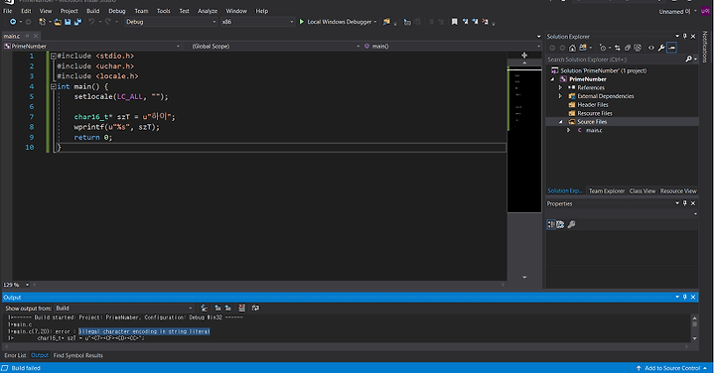The width and height of the screenshot is (715, 373).
Task: Click the Show All Files icon
Action: click(638, 48)
